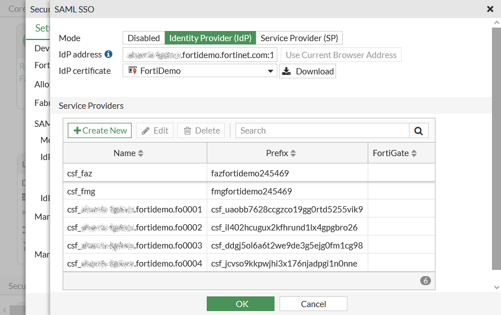Select Identity Provider (IdP) mode
The height and width of the screenshot is (315, 501).
[210, 38]
